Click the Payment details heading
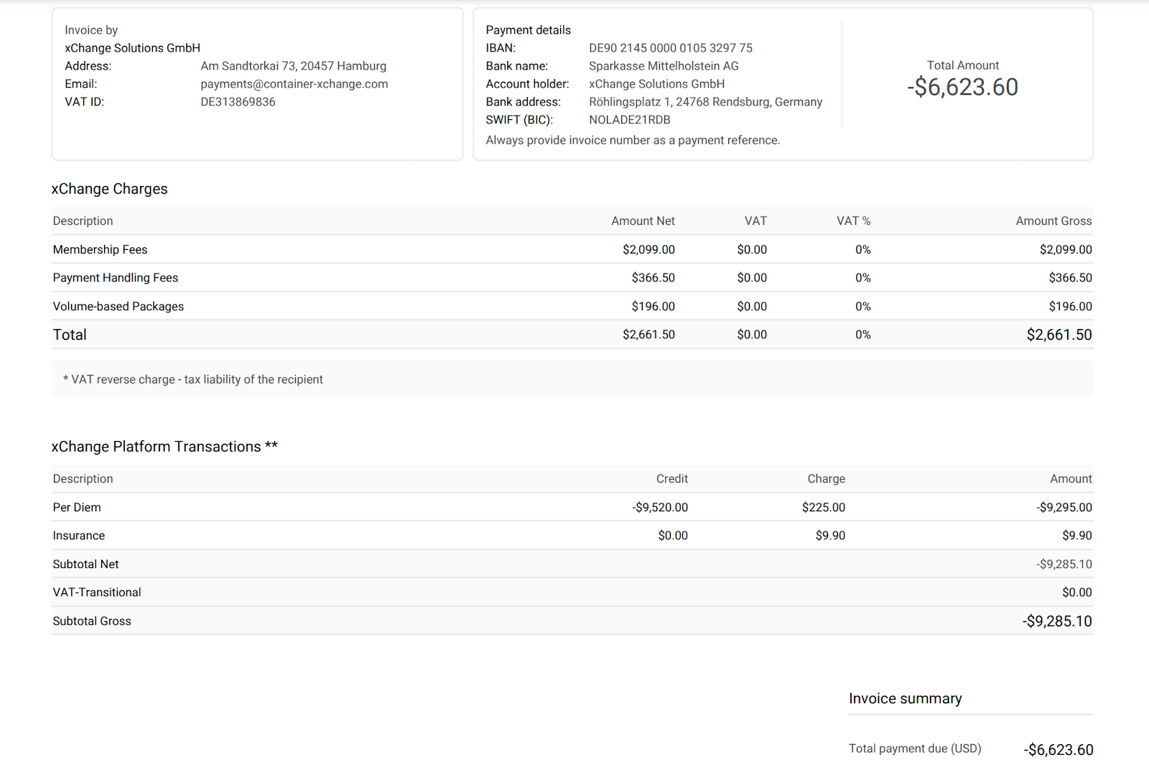This screenshot has width=1149, height=780. (528, 30)
